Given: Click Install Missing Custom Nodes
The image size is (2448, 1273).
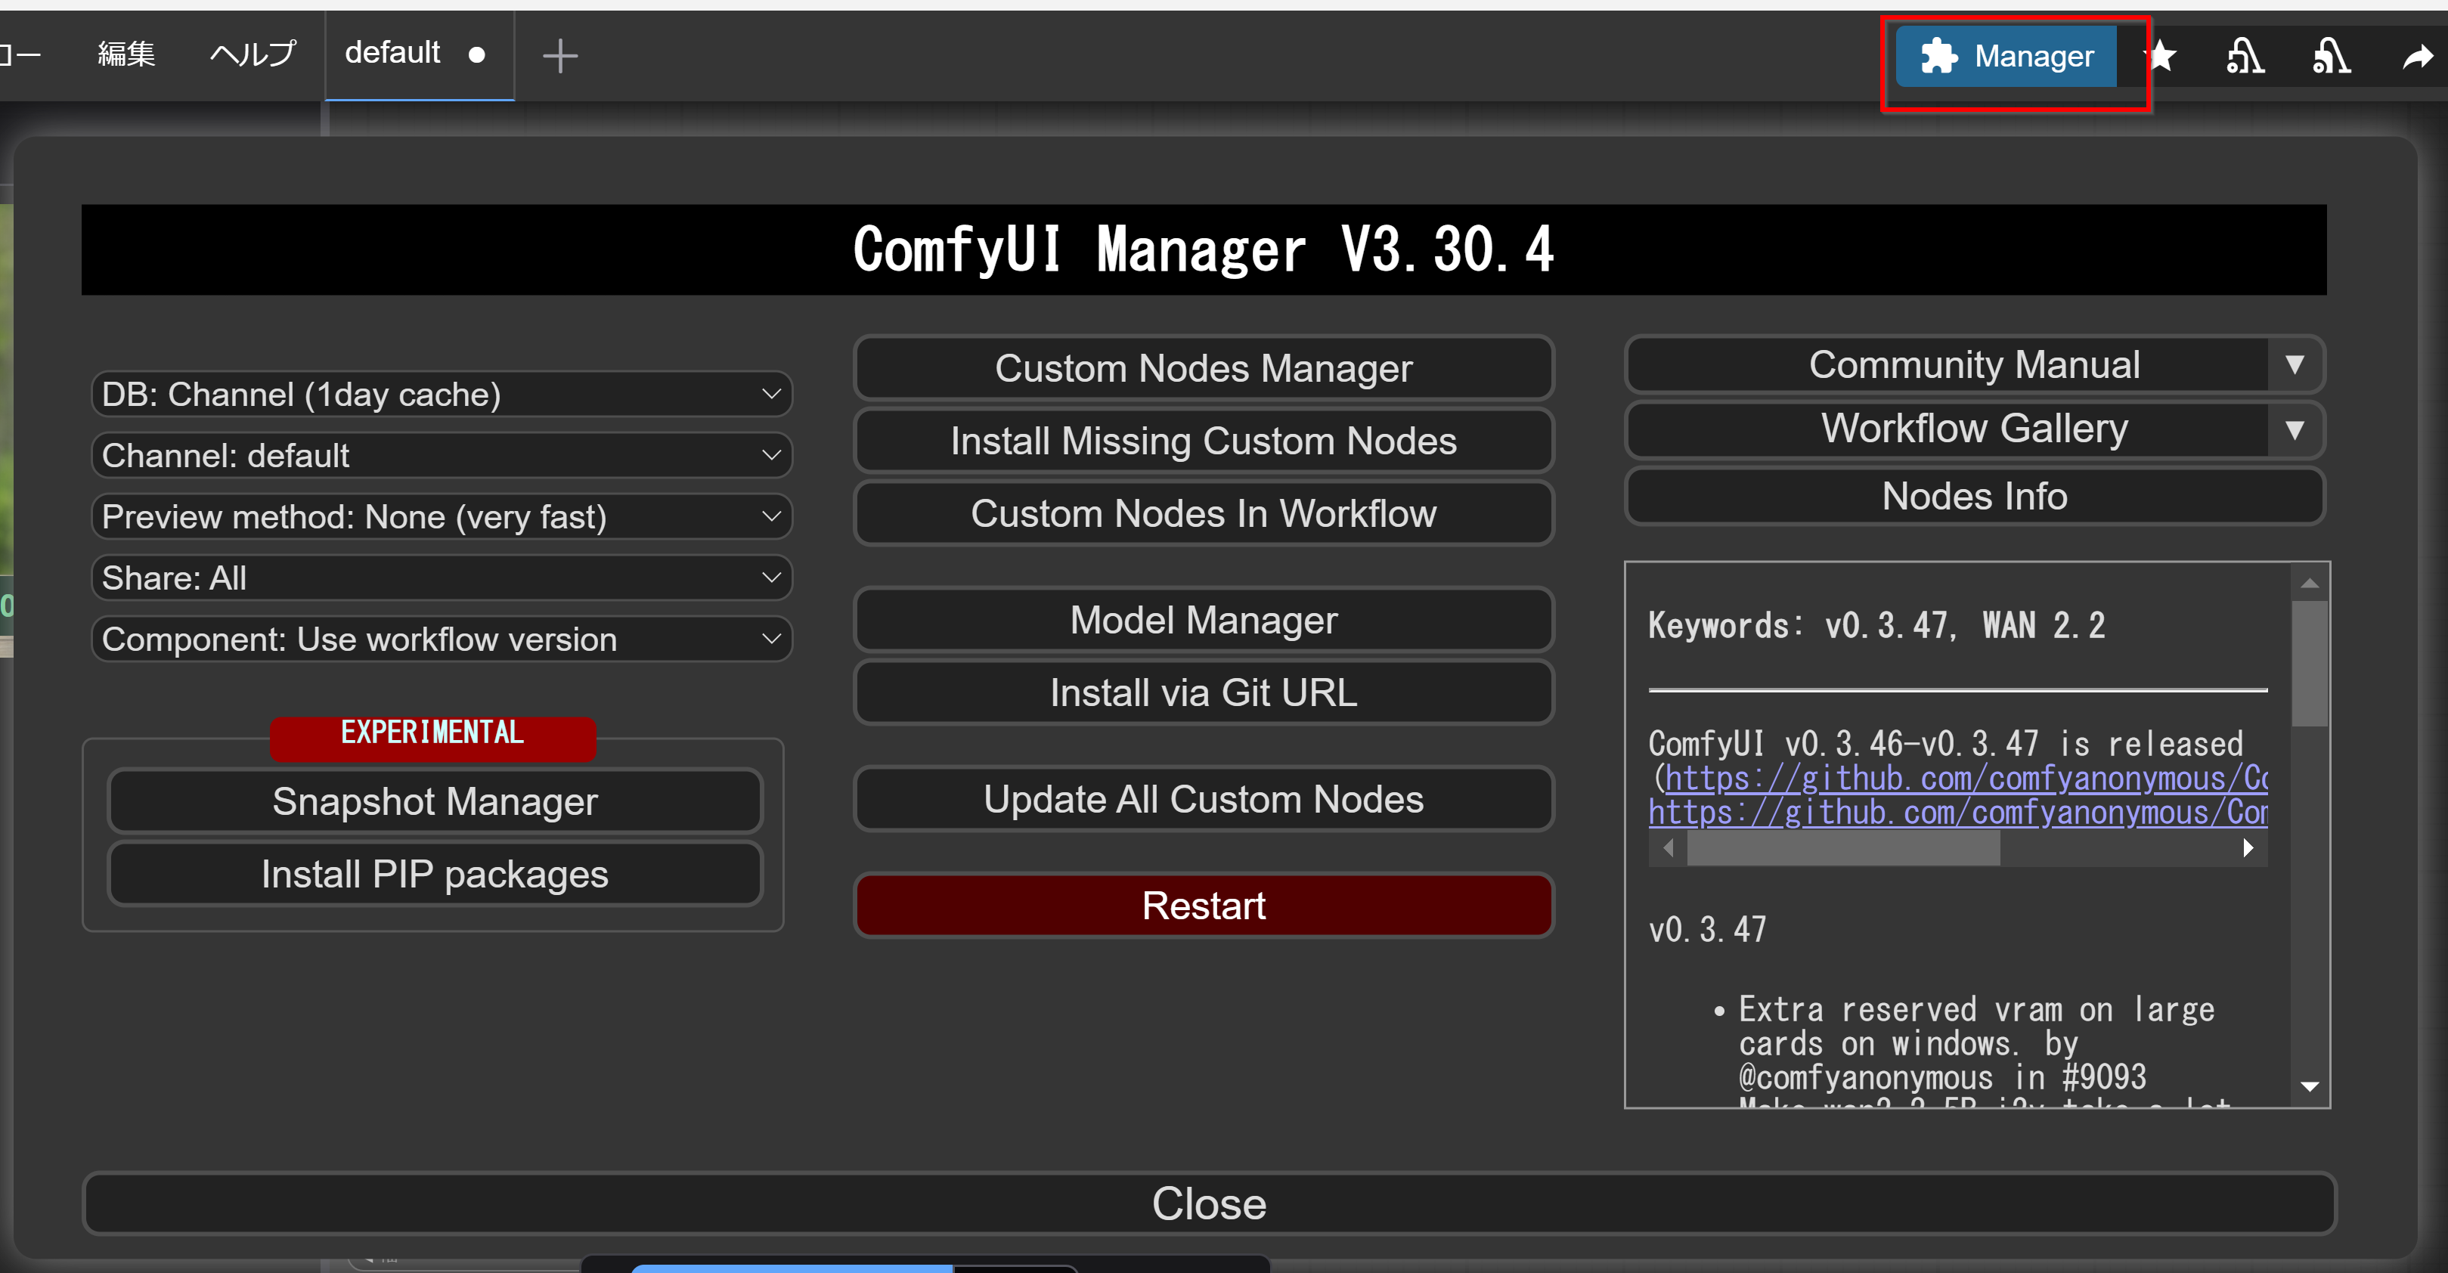Looking at the screenshot, I should click(1203, 441).
